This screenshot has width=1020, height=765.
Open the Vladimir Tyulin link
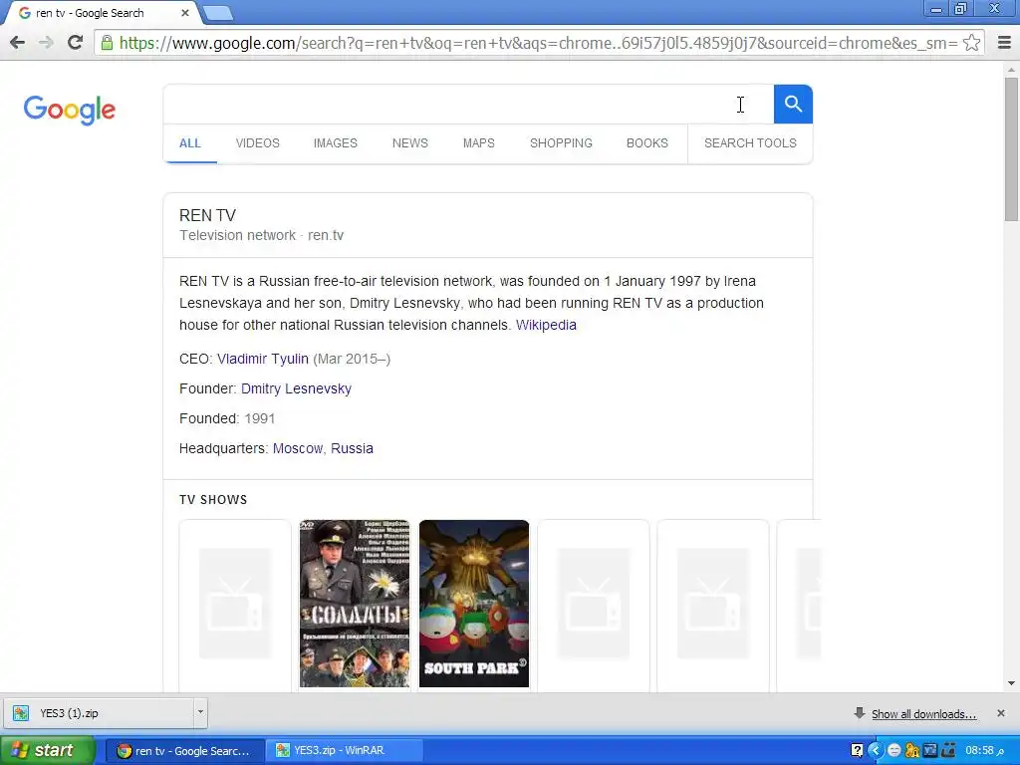tap(263, 359)
